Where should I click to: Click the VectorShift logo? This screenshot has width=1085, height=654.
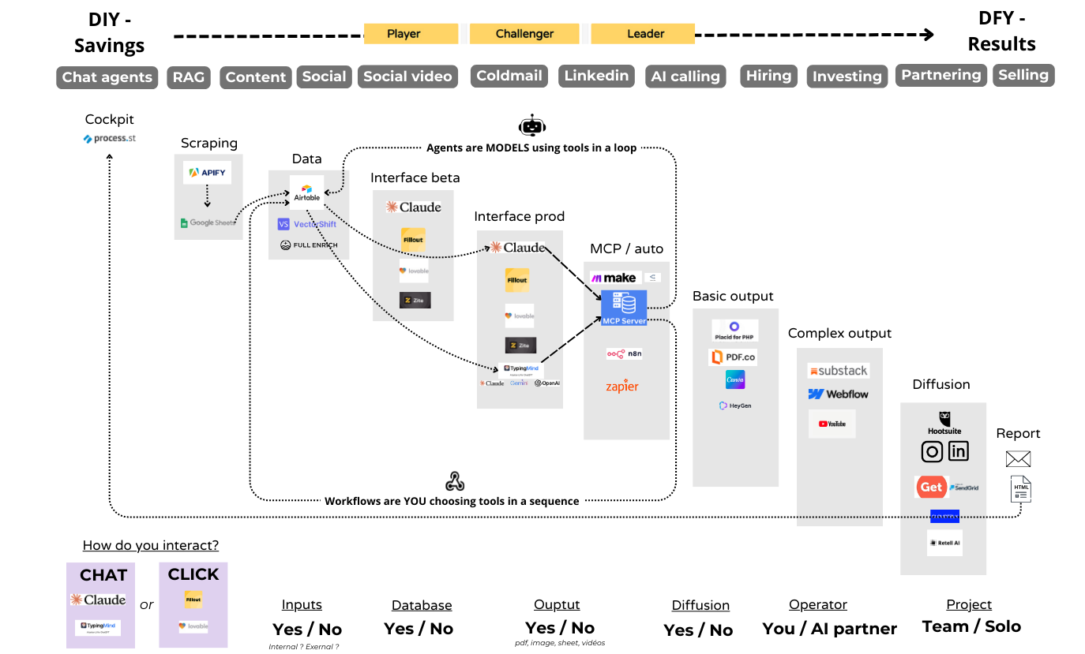click(307, 224)
